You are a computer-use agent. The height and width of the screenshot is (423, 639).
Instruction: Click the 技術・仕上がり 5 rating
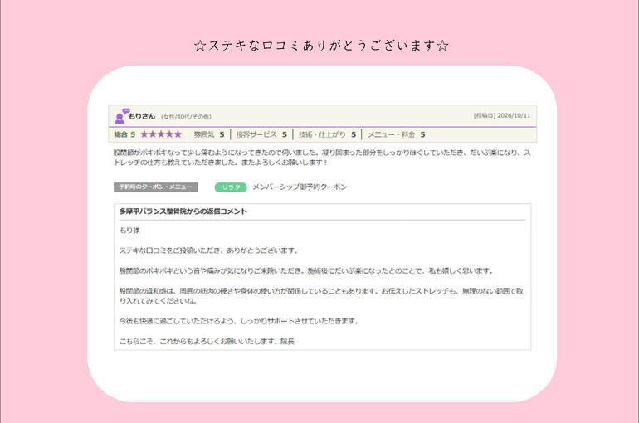point(327,134)
